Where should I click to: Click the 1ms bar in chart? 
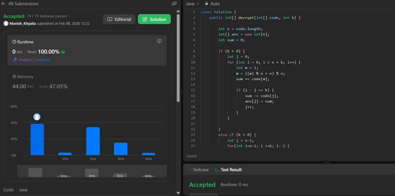(65, 154)
